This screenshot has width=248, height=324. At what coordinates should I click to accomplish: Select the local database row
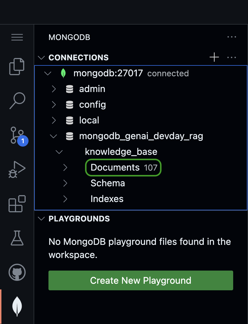pyautogui.click(x=141, y=121)
